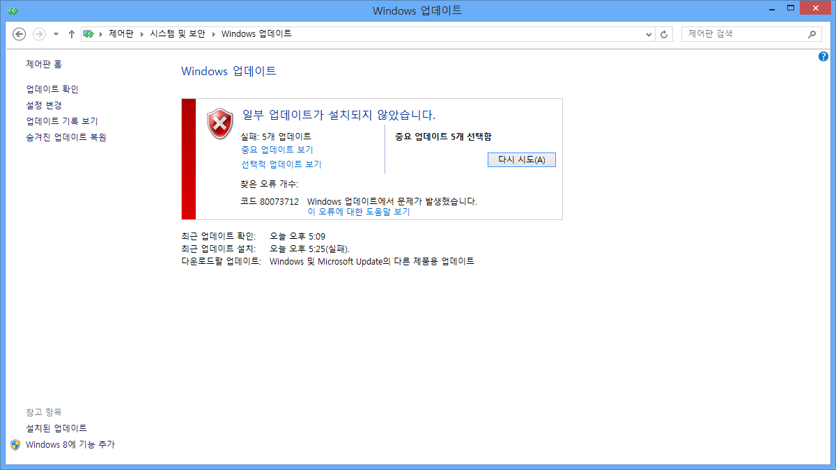Open 이 오류에 대한 도움말 보기
836x470 pixels.
coord(359,212)
